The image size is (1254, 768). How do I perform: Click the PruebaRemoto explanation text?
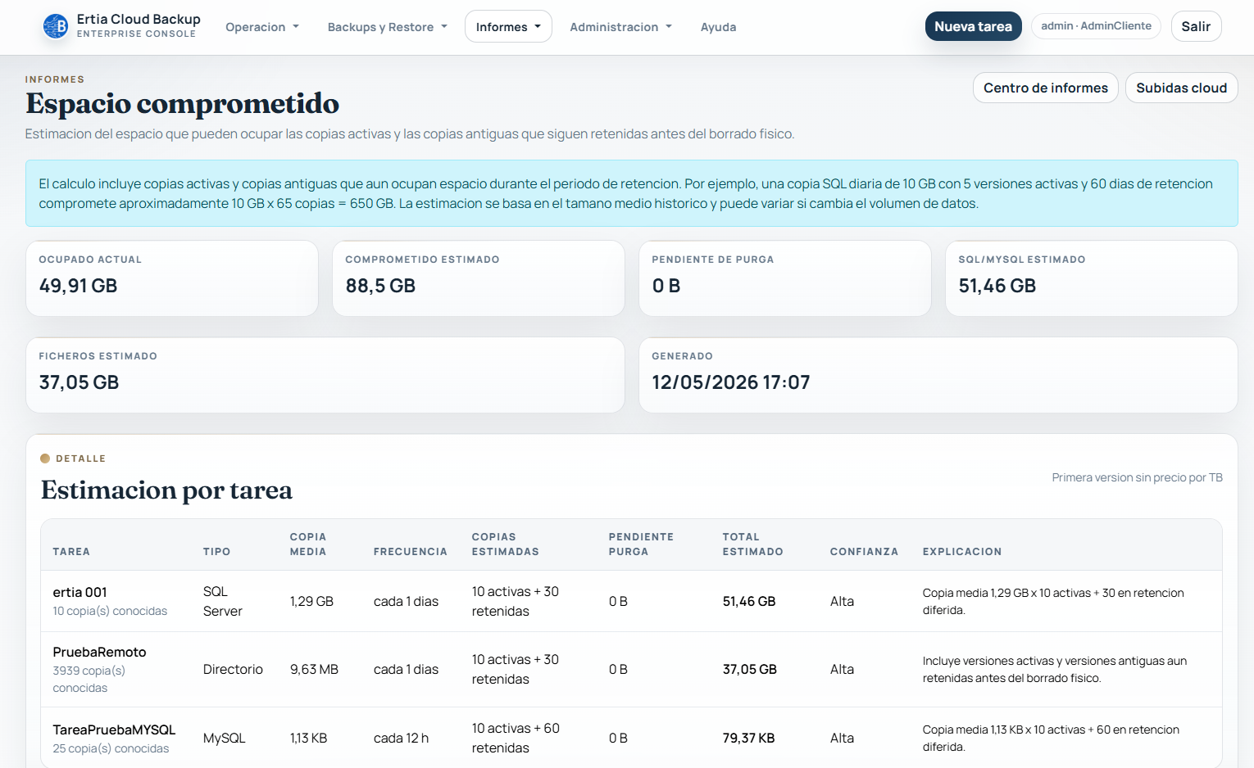[x=1054, y=669]
